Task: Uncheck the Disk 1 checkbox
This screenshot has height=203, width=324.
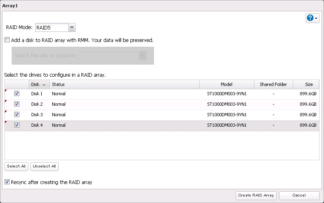Action: point(17,94)
